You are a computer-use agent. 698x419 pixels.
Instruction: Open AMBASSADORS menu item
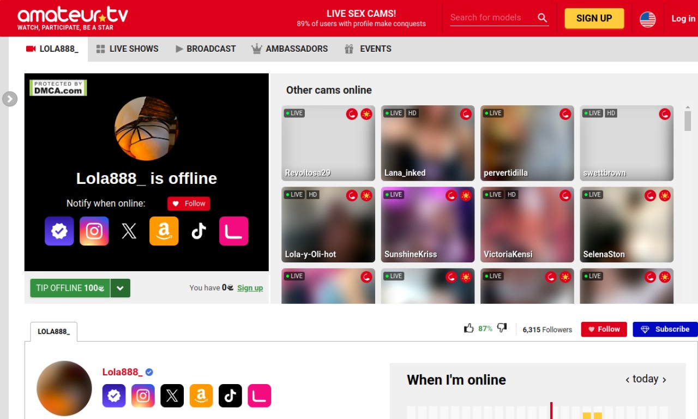[290, 49]
